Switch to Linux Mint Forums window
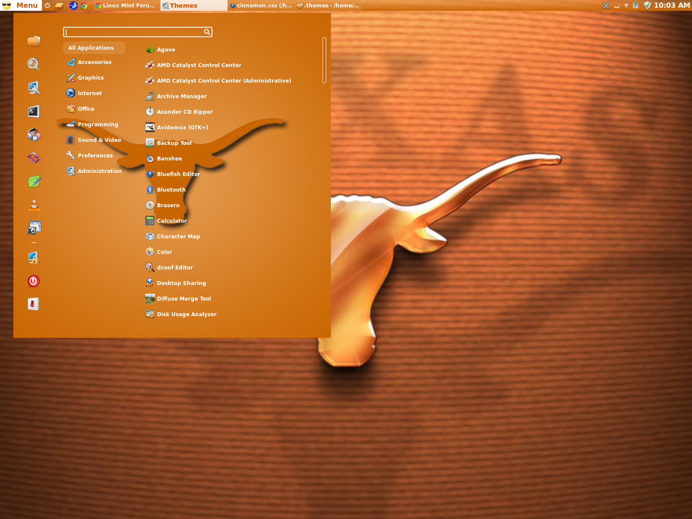 point(125,5)
